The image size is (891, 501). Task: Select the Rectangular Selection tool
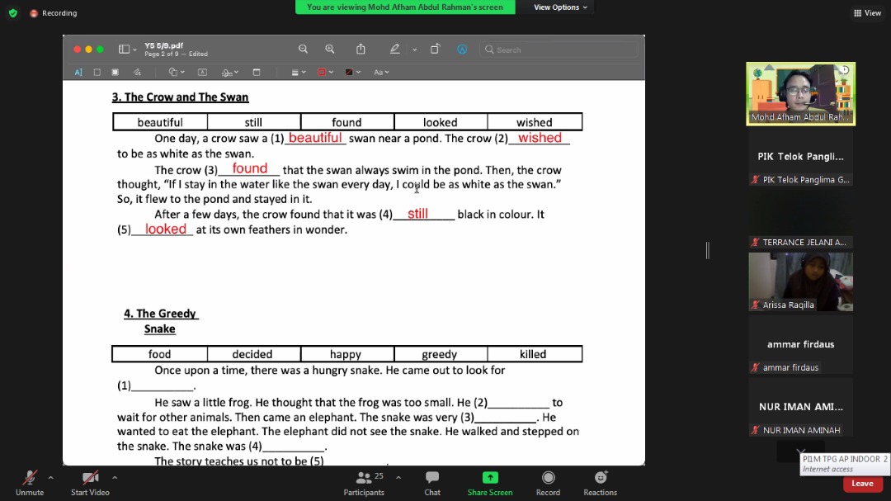[x=97, y=73]
